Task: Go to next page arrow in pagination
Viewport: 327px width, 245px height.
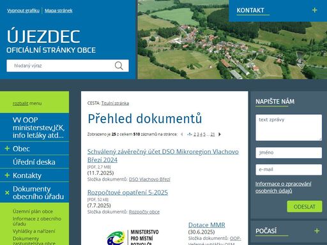Action: (x=220, y=134)
